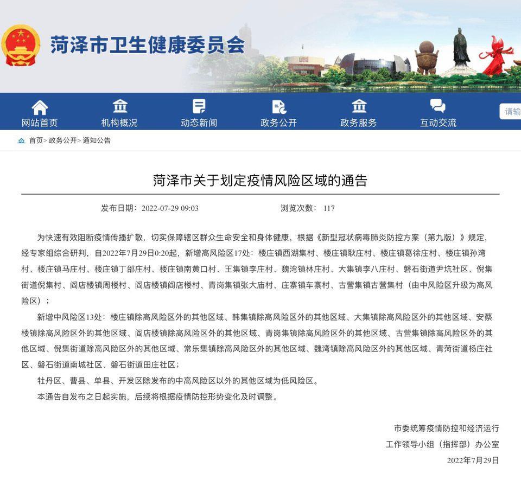Click the text 磐石街道田庄社区
The width and height of the screenshot is (521, 480).
(143, 365)
